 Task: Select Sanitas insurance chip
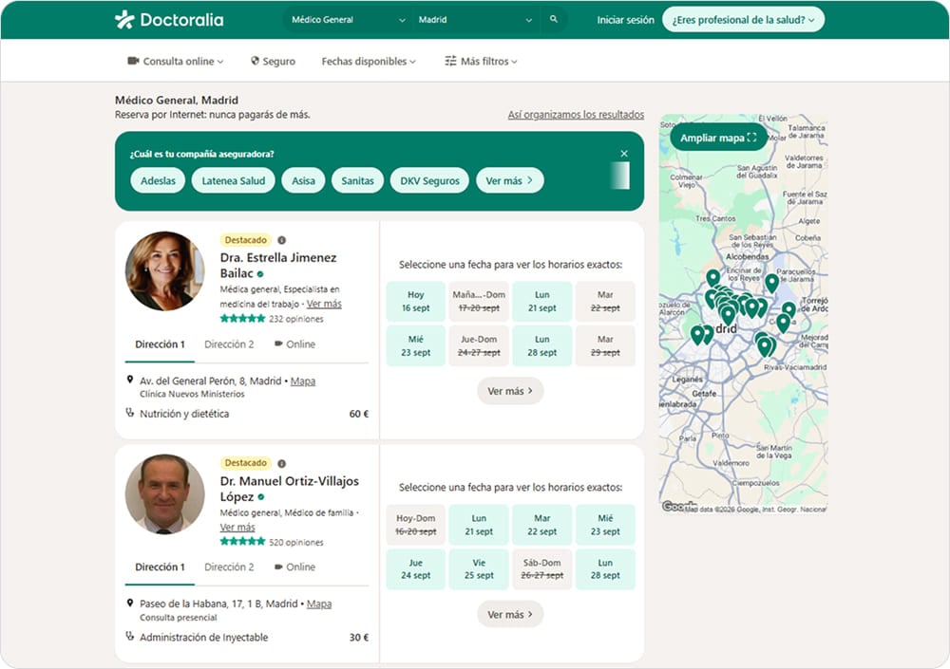pyautogui.click(x=357, y=180)
